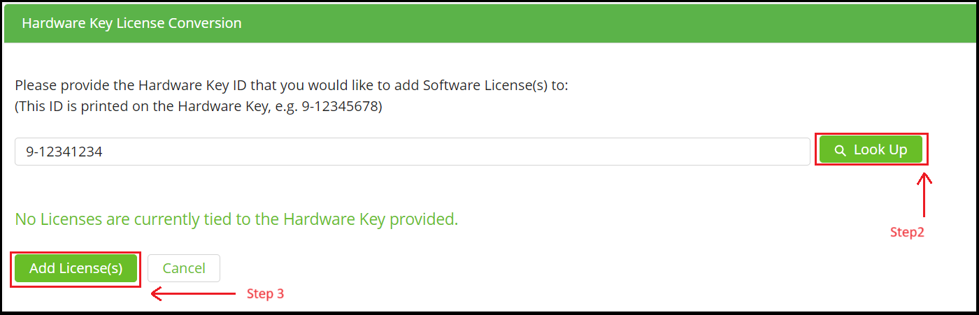The image size is (979, 315).
Task: Cancel the hardware key conversion
Action: tap(184, 268)
